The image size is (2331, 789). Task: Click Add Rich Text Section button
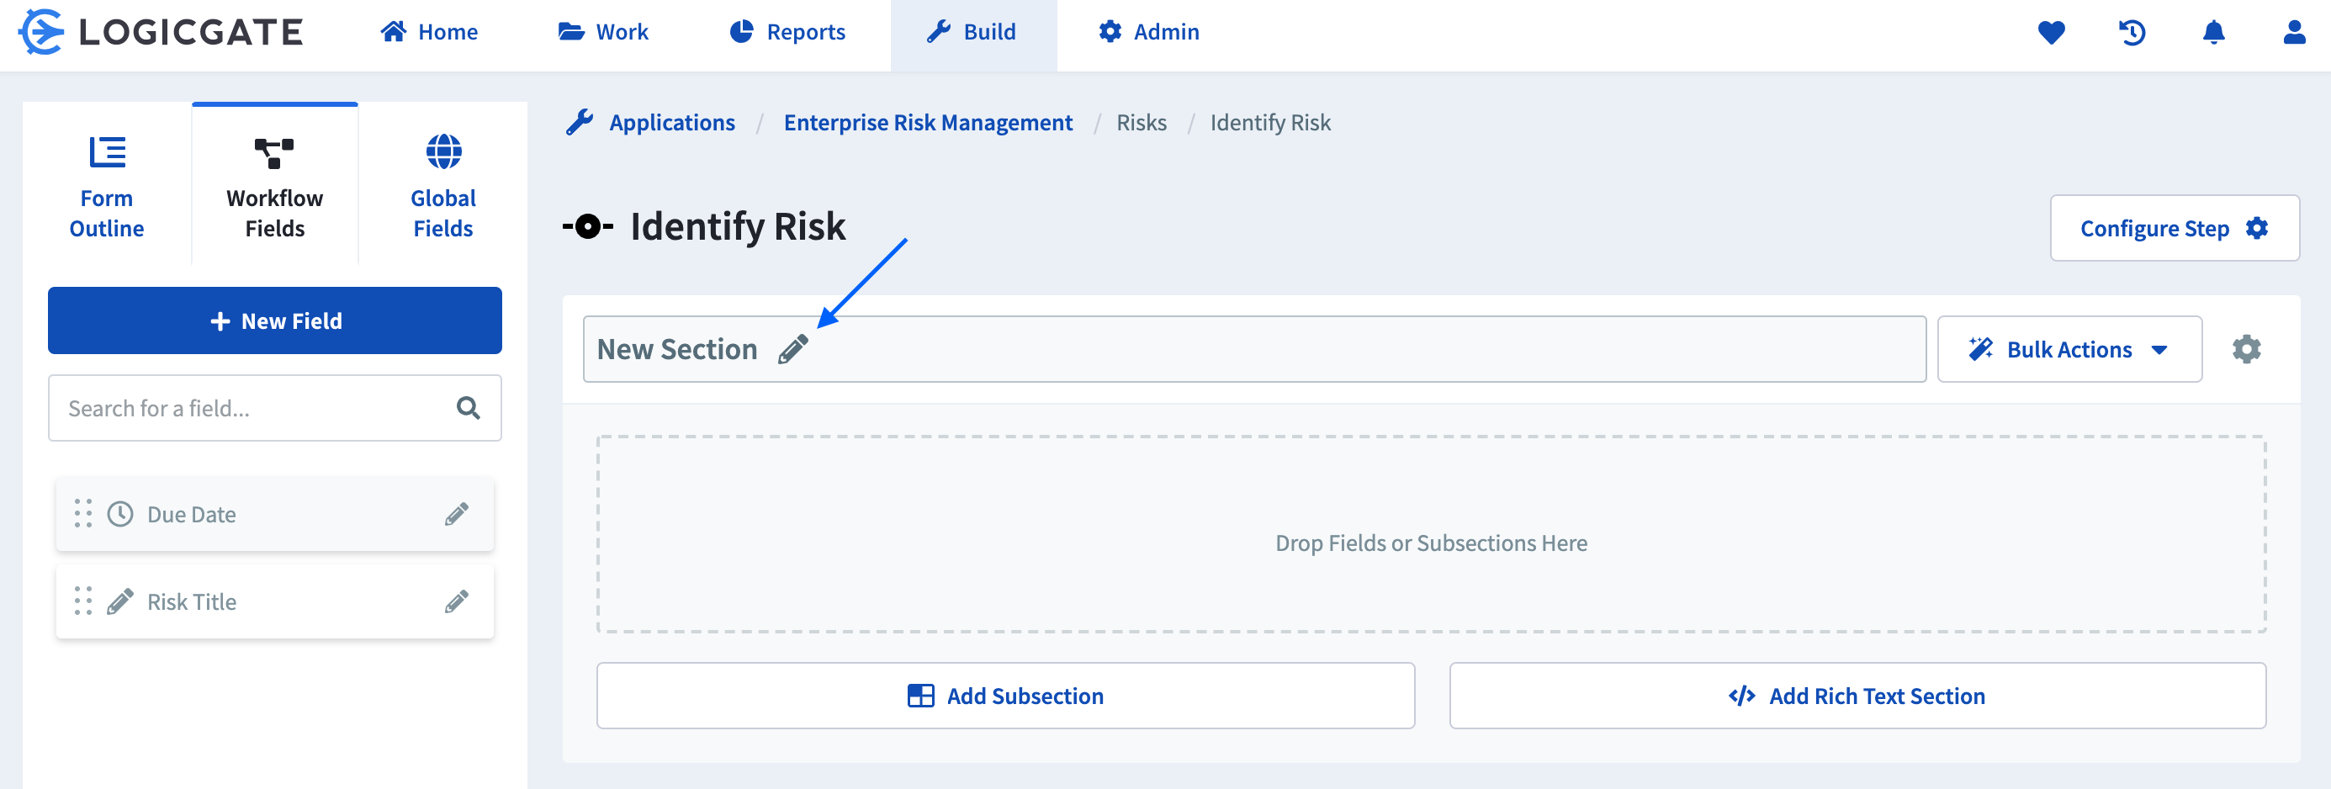(x=1857, y=695)
